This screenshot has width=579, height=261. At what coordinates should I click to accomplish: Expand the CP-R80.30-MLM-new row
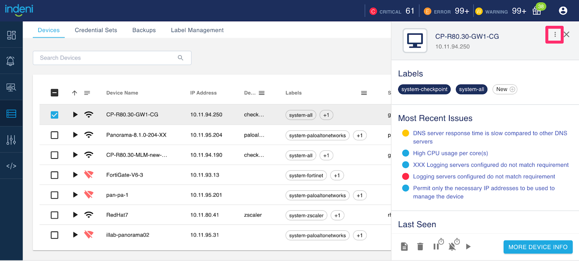(75, 155)
